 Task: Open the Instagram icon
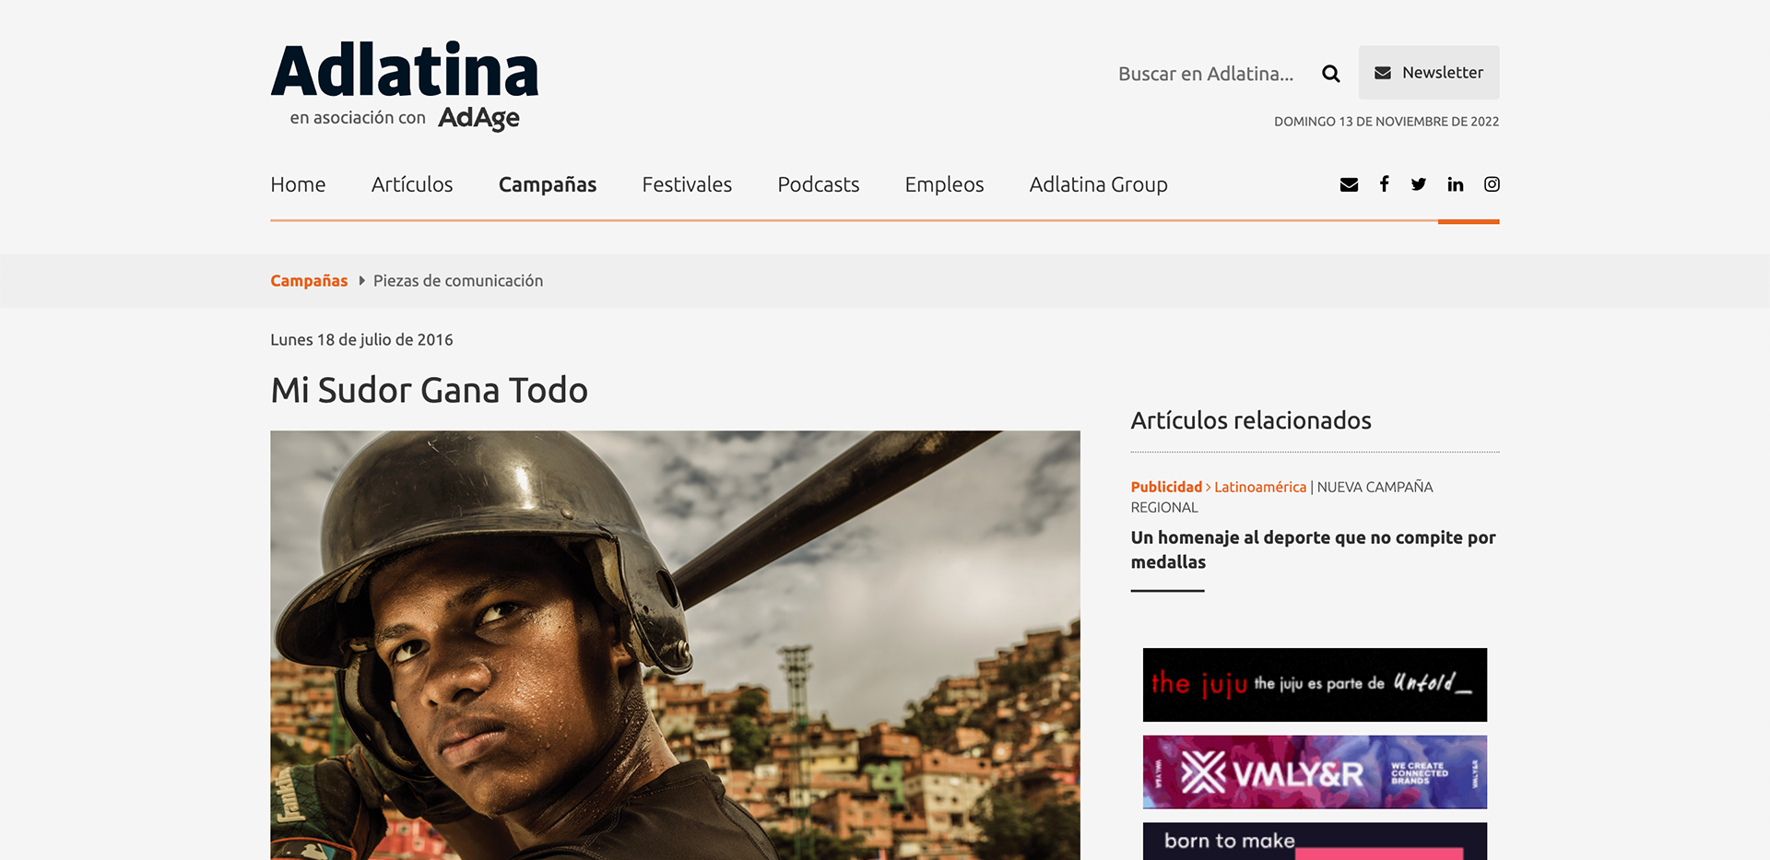1492,184
